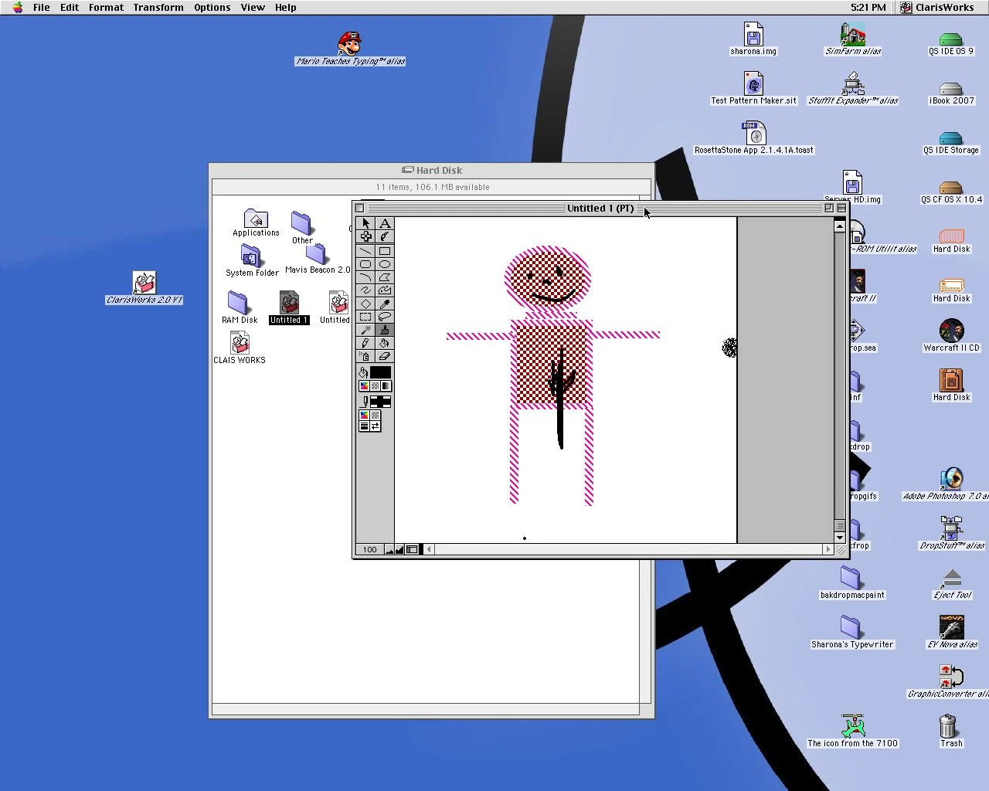
Task: Open the fill pattern palette
Action: coord(375,385)
